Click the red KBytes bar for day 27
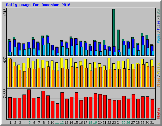This screenshot has height=126, width=162. 134,106
